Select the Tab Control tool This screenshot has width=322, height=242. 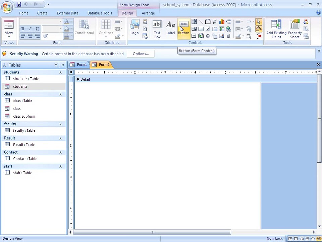tap(215, 29)
